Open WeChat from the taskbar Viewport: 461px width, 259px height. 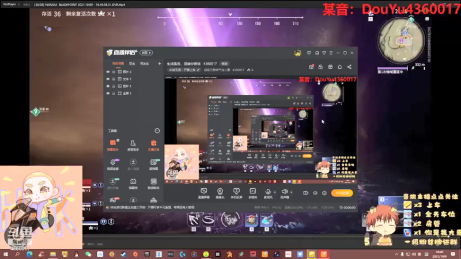coord(88,254)
